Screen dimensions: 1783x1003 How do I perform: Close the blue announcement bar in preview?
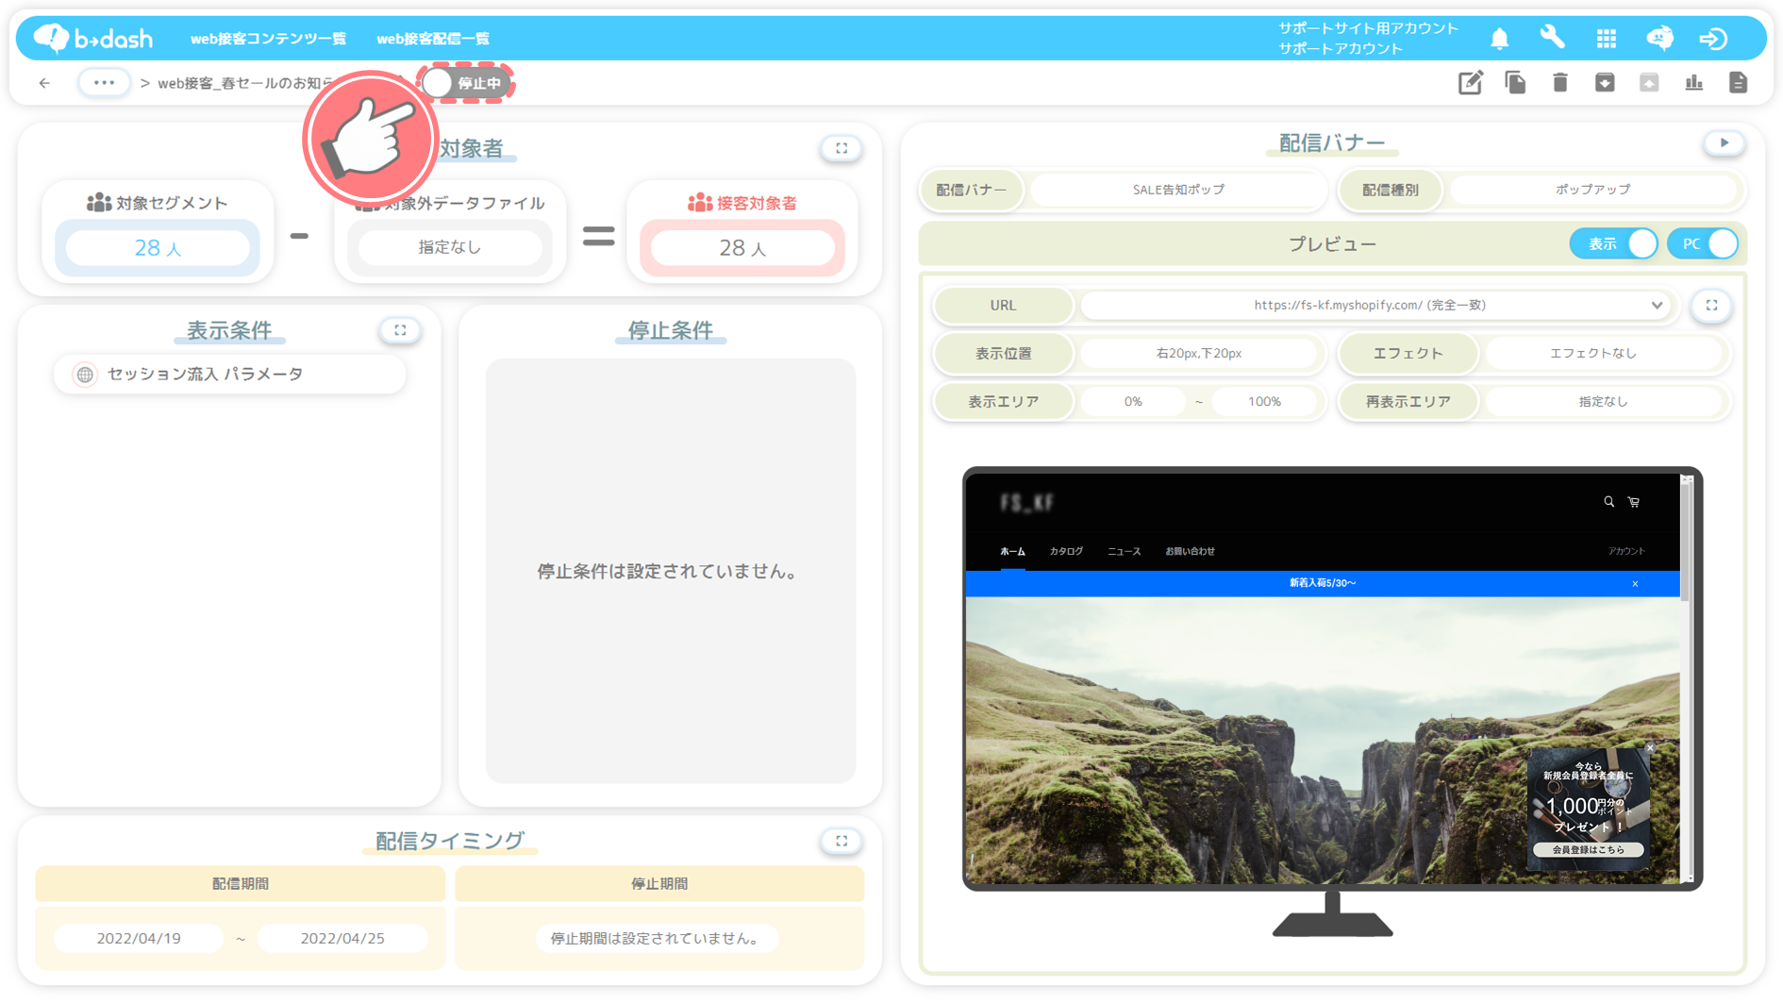point(1635,584)
